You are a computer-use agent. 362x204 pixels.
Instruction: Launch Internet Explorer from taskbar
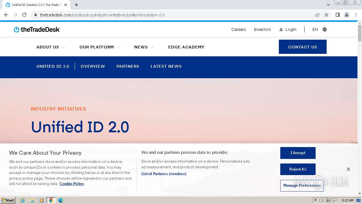tap(23, 200)
